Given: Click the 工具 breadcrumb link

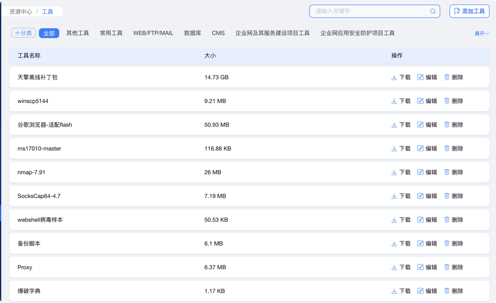Looking at the screenshot, I should [47, 11].
